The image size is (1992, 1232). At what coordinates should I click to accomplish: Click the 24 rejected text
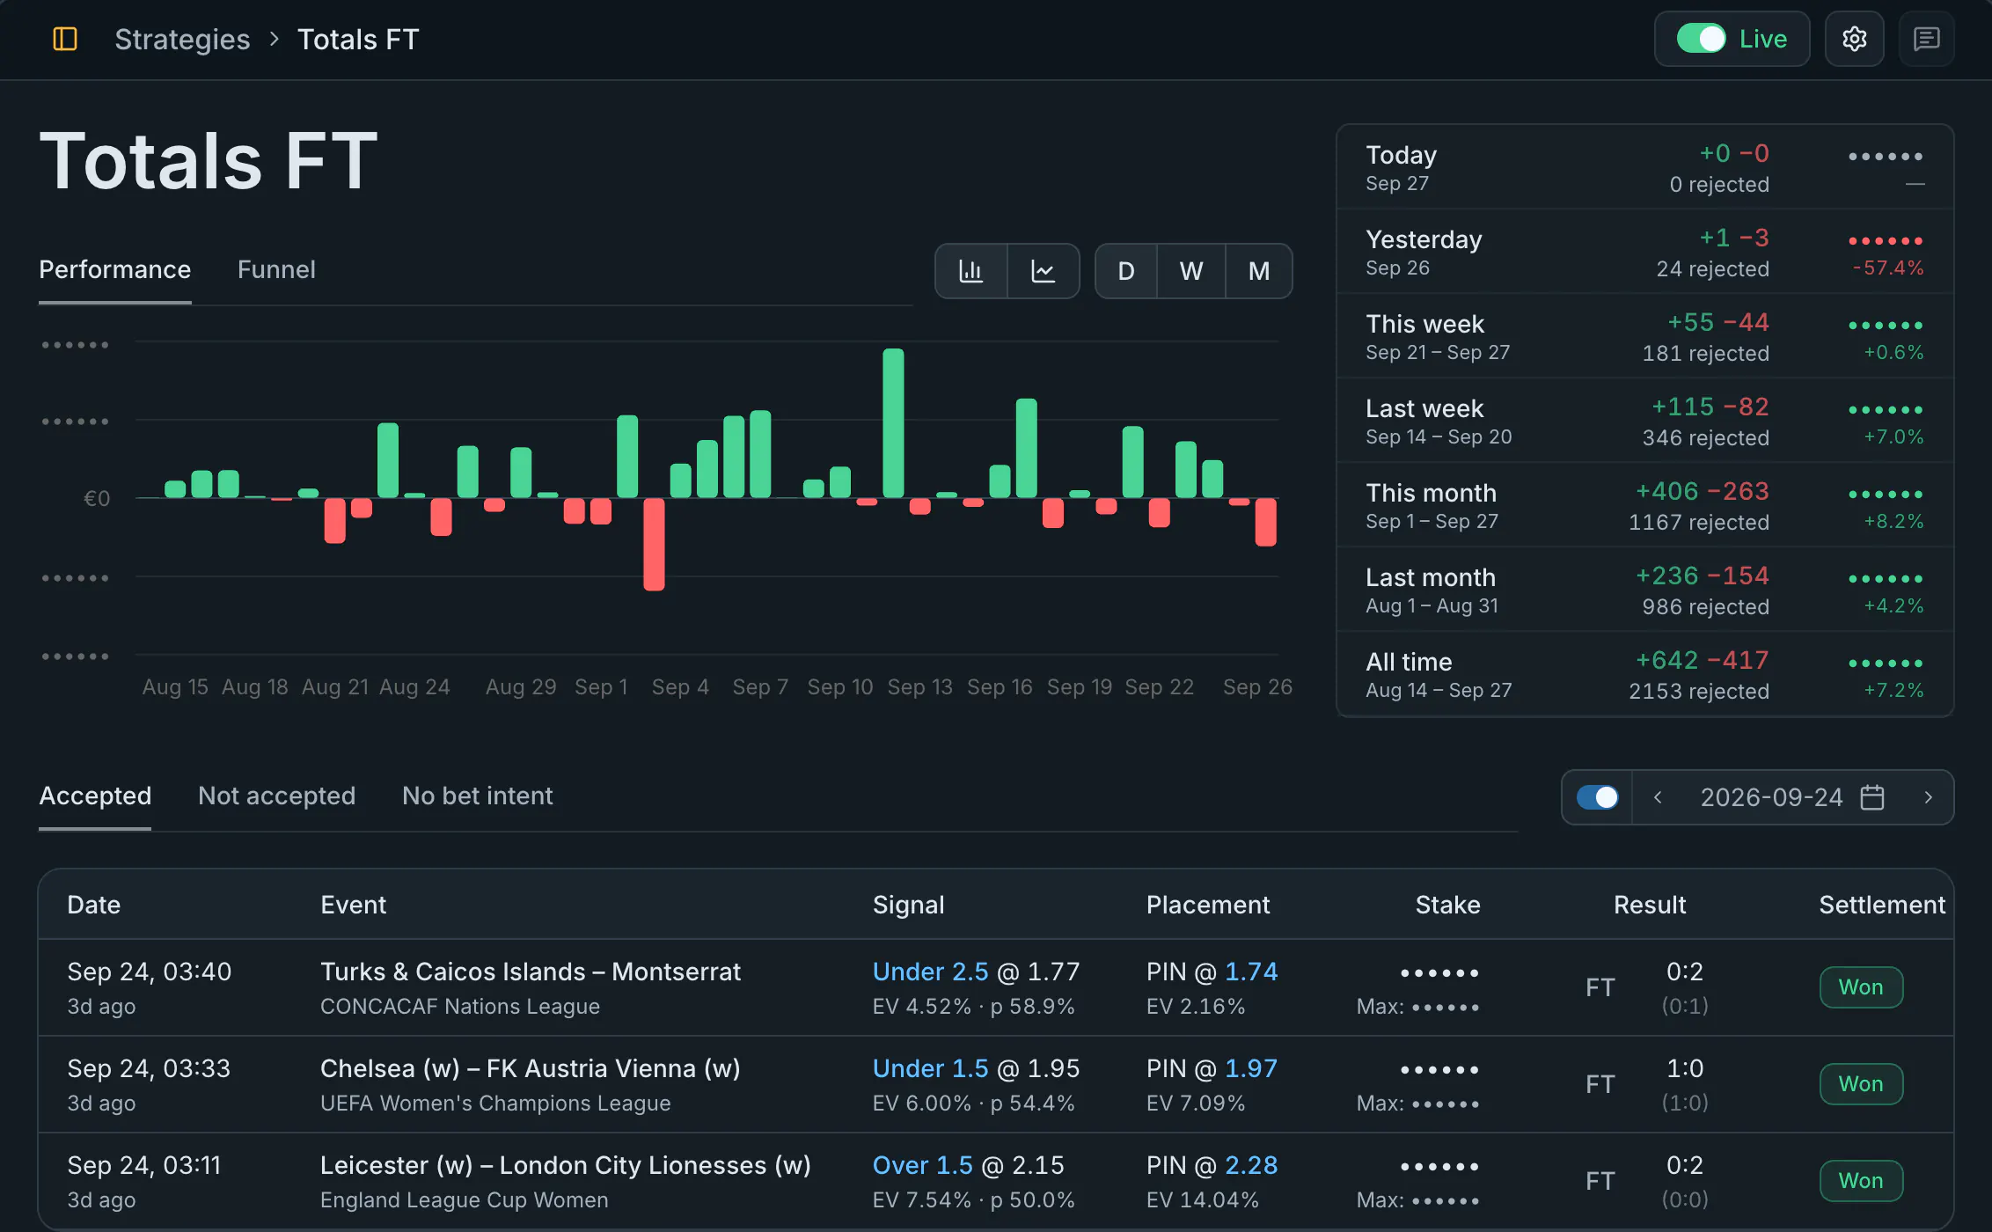click(x=1712, y=269)
